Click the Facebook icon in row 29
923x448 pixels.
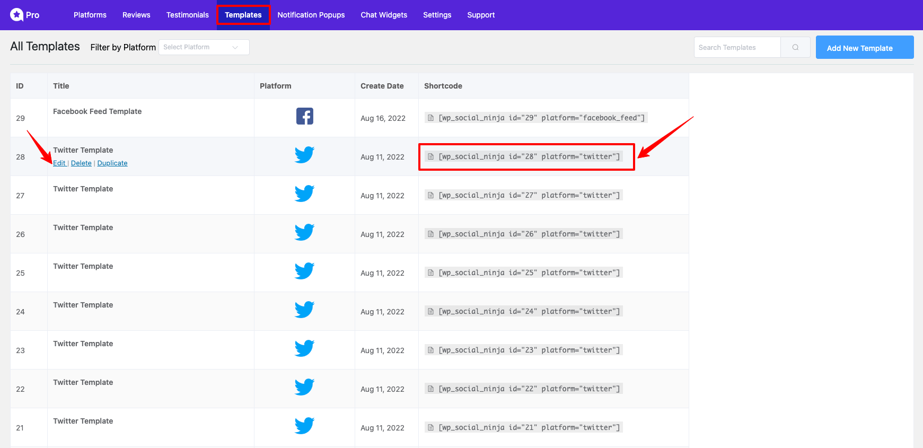(304, 116)
